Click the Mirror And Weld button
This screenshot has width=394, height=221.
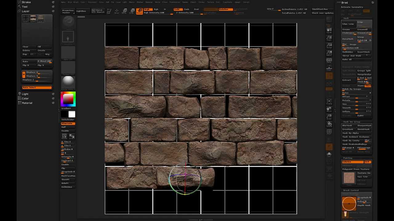tap(356, 56)
